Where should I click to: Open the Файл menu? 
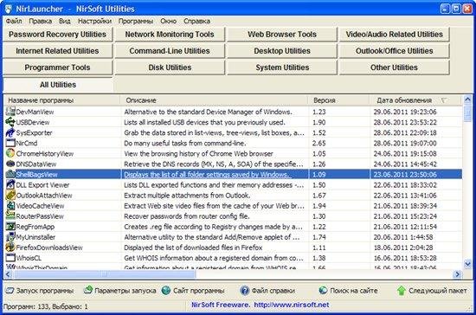click(x=14, y=22)
